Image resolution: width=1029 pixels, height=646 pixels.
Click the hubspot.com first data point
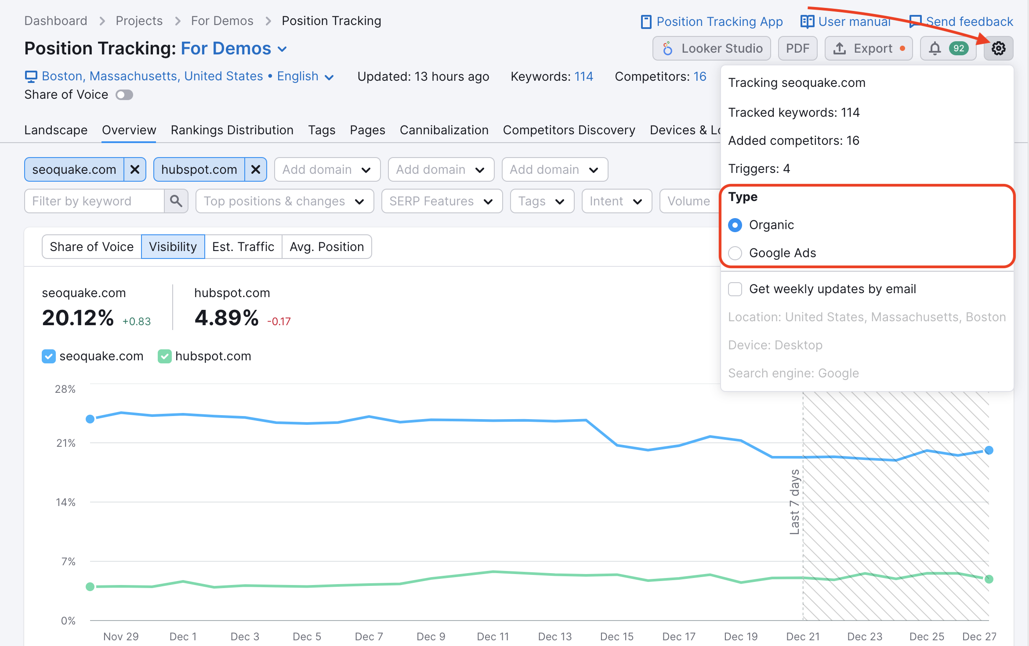90,587
